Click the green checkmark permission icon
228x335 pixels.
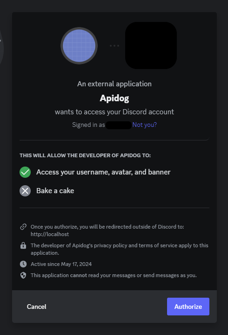[x=25, y=172]
